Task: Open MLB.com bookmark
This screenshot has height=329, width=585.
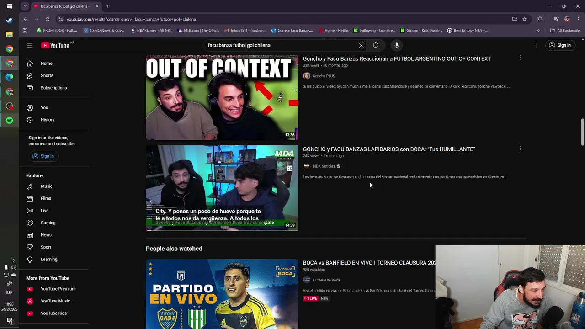Action: (x=198, y=31)
